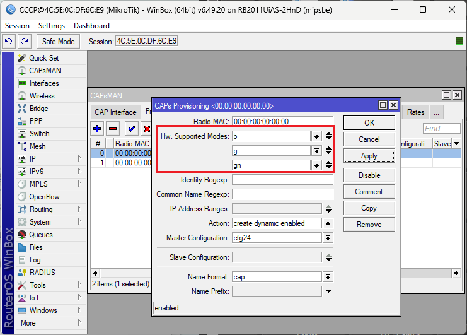
Task: Switch to the CAP Interface tab
Action: click(x=115, y=112)
